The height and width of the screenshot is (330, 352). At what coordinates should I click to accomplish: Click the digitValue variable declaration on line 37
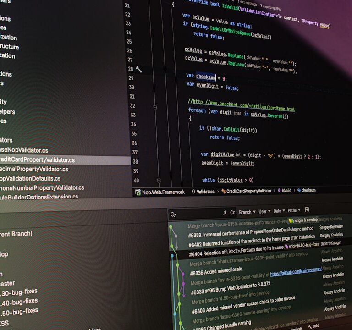pyautogui.click(x=222, y=154)
